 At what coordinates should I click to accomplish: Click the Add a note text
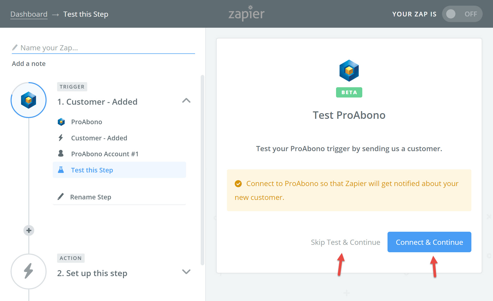click(29, 64)
